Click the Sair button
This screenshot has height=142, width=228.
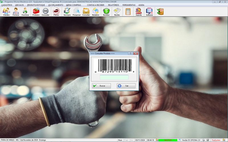tap(126, 86)
